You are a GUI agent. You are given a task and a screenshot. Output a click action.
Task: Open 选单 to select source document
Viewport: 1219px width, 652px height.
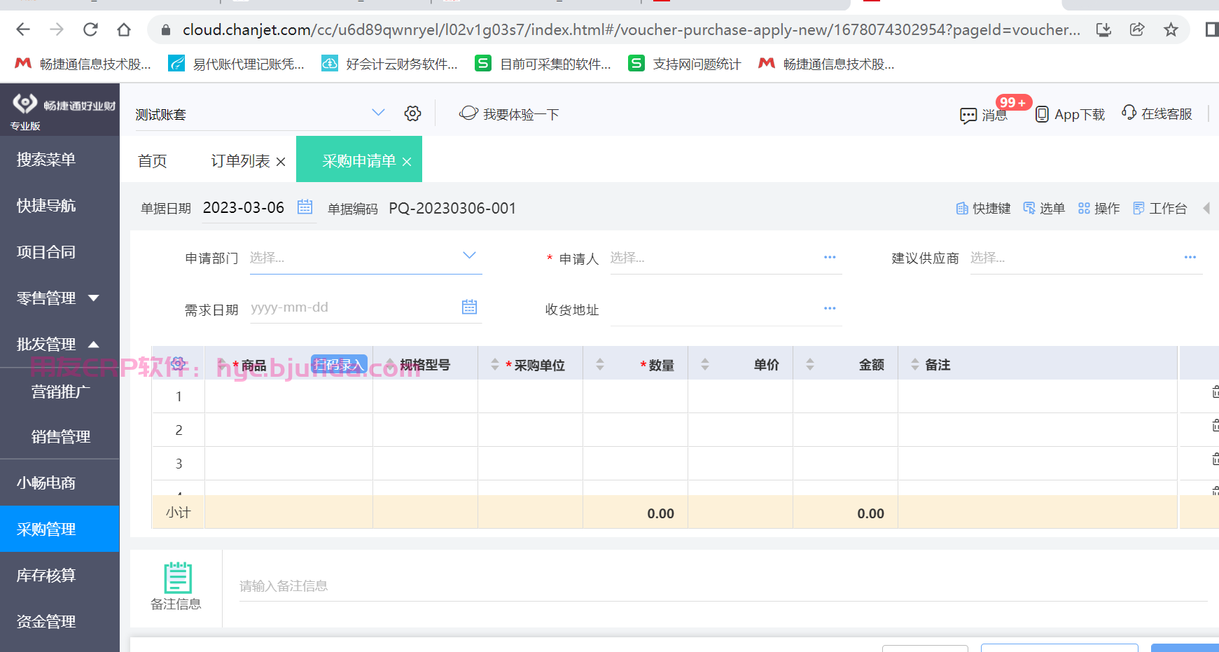pyautogui.click(x=1043, y=208)
